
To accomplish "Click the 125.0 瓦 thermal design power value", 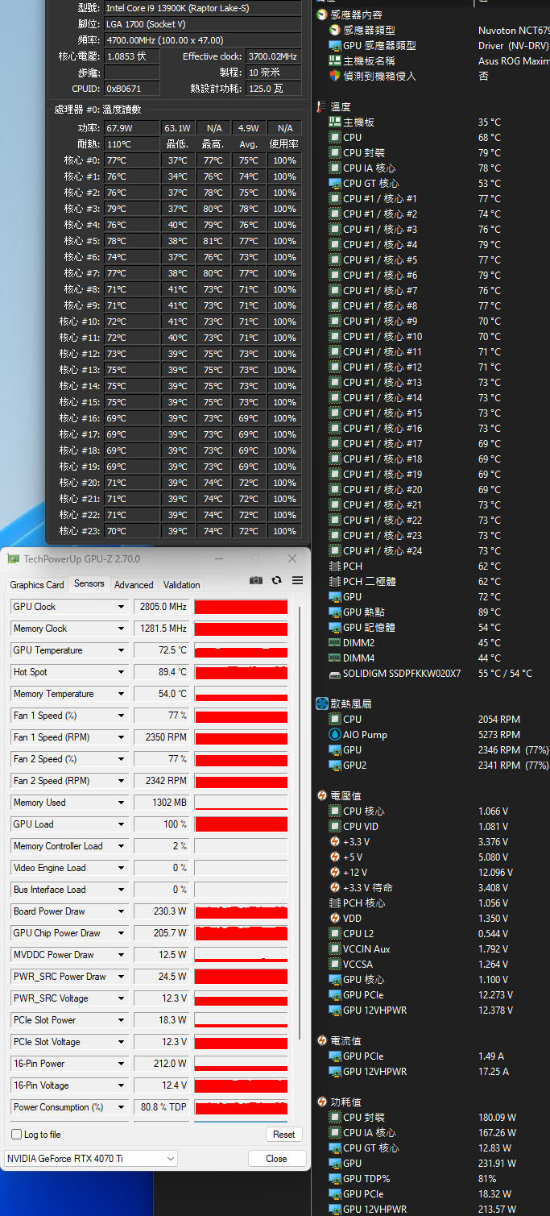I will click(x=273, y=89).
